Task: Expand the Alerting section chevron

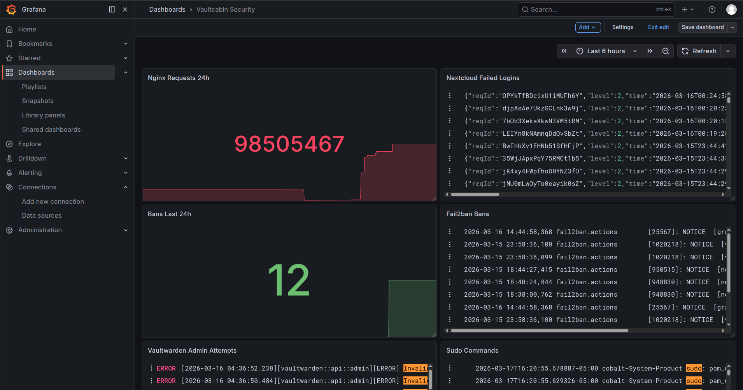Action: tap(126, 173)
